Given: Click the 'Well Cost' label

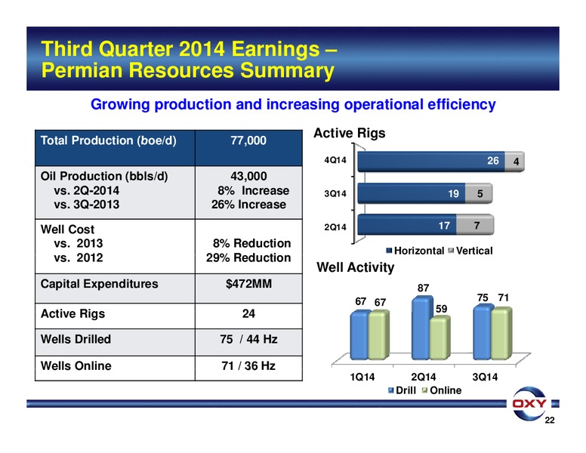Looking at the screenshot, I should pyautogui.click(x=67, y=229).
